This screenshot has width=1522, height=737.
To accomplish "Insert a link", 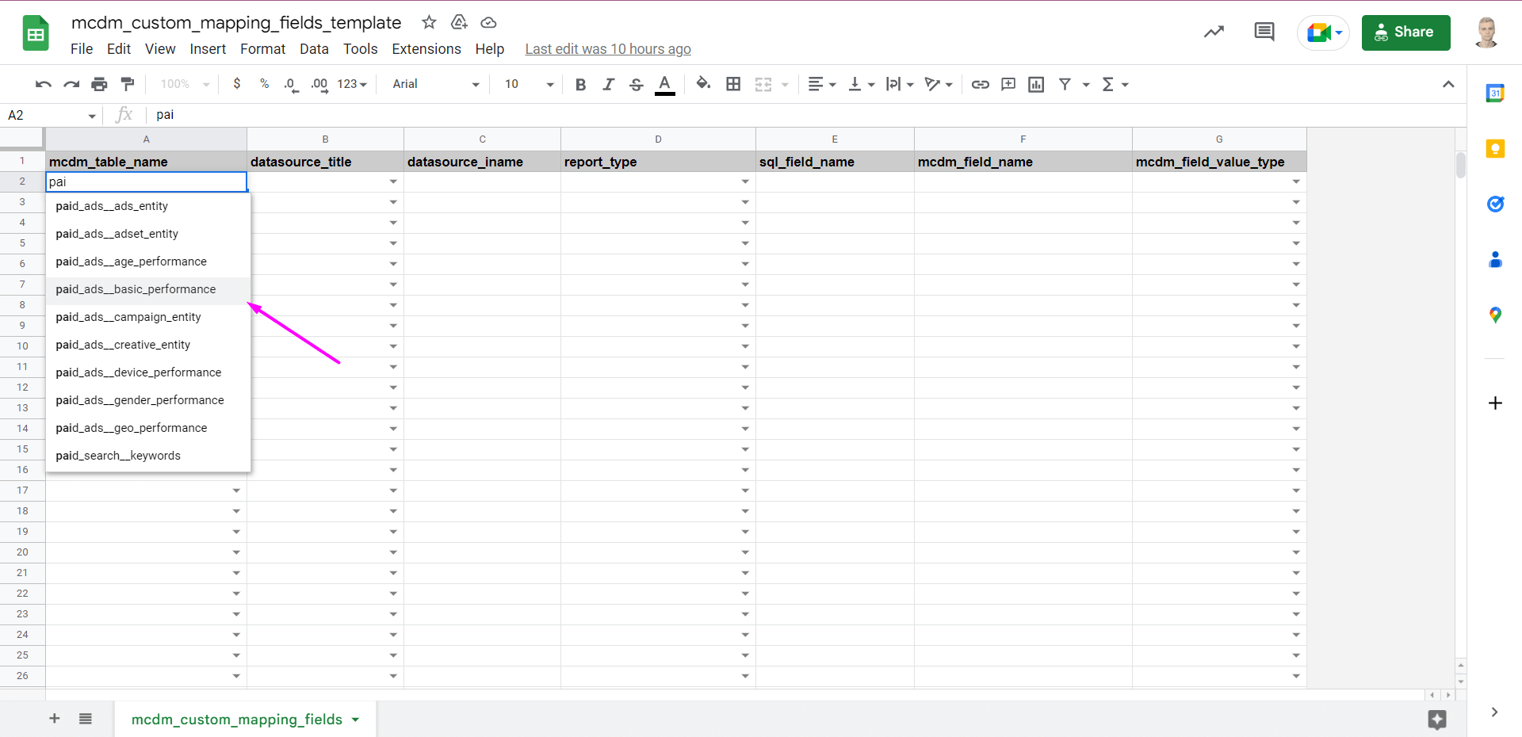I will (x=981, y=84).
